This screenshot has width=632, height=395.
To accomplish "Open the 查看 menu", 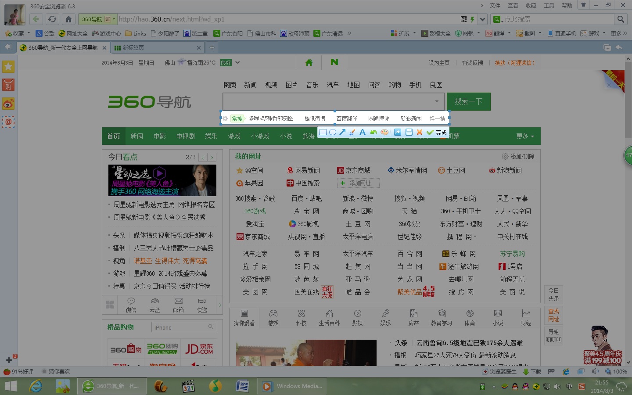I will pos(513,6).
